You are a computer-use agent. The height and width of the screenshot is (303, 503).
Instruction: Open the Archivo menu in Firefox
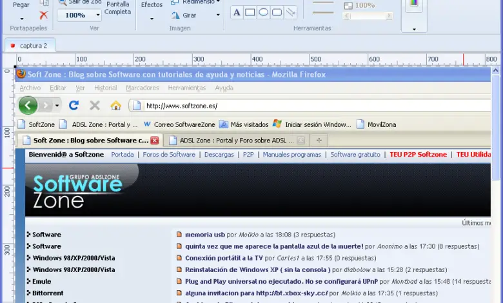click(30, 88)
